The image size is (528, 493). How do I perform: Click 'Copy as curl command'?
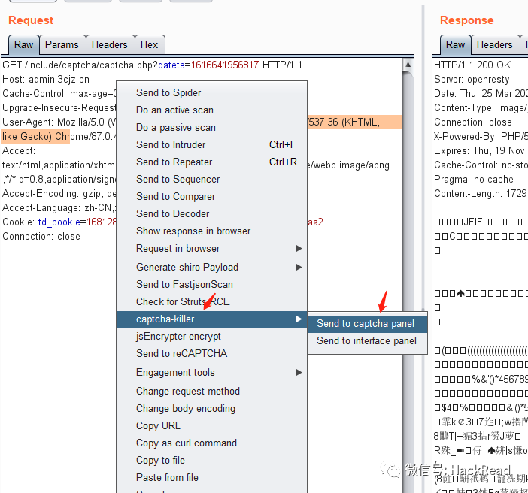186,443
